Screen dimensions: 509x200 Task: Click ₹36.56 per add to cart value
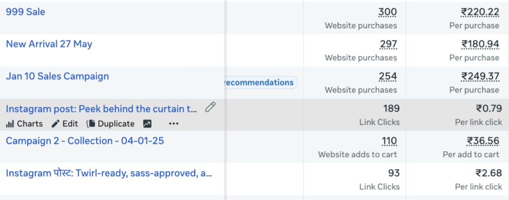[x=482, y=141]
